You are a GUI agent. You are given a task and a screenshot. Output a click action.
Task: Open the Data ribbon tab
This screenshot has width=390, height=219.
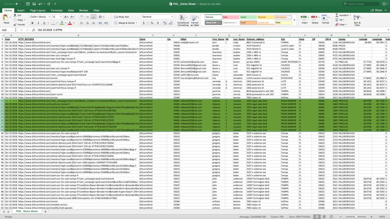pos(71,11)
